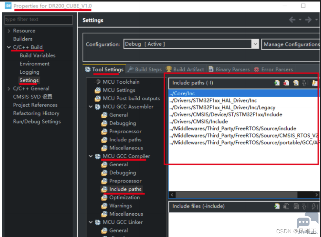Move the include path up with the Move Up icon

click(x=305, y=83)
